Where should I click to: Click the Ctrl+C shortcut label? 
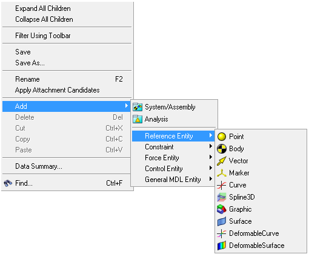click(114, 139)
